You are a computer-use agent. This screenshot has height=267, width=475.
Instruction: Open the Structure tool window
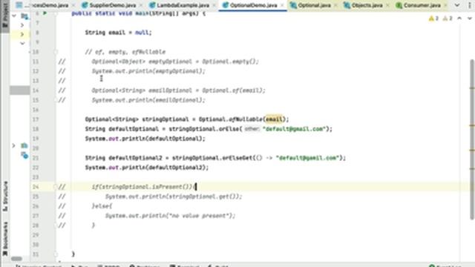pos(5,196)
